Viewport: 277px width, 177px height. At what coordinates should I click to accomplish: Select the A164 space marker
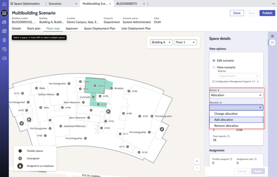click(62, 107)
